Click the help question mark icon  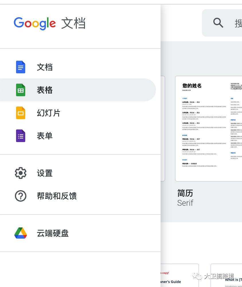[x=21, y=196]
